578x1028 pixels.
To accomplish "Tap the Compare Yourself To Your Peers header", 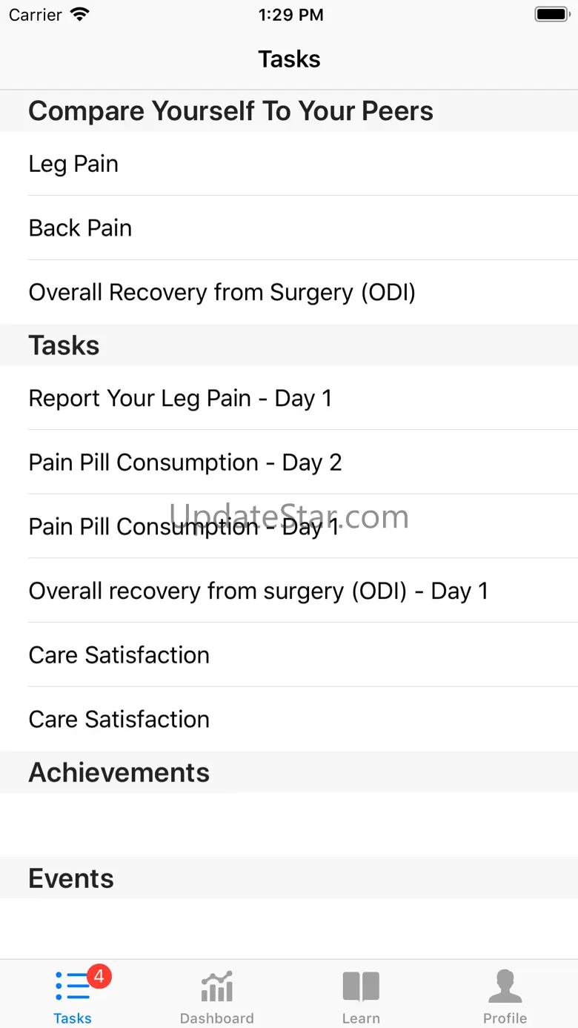I will pos(230,111).
